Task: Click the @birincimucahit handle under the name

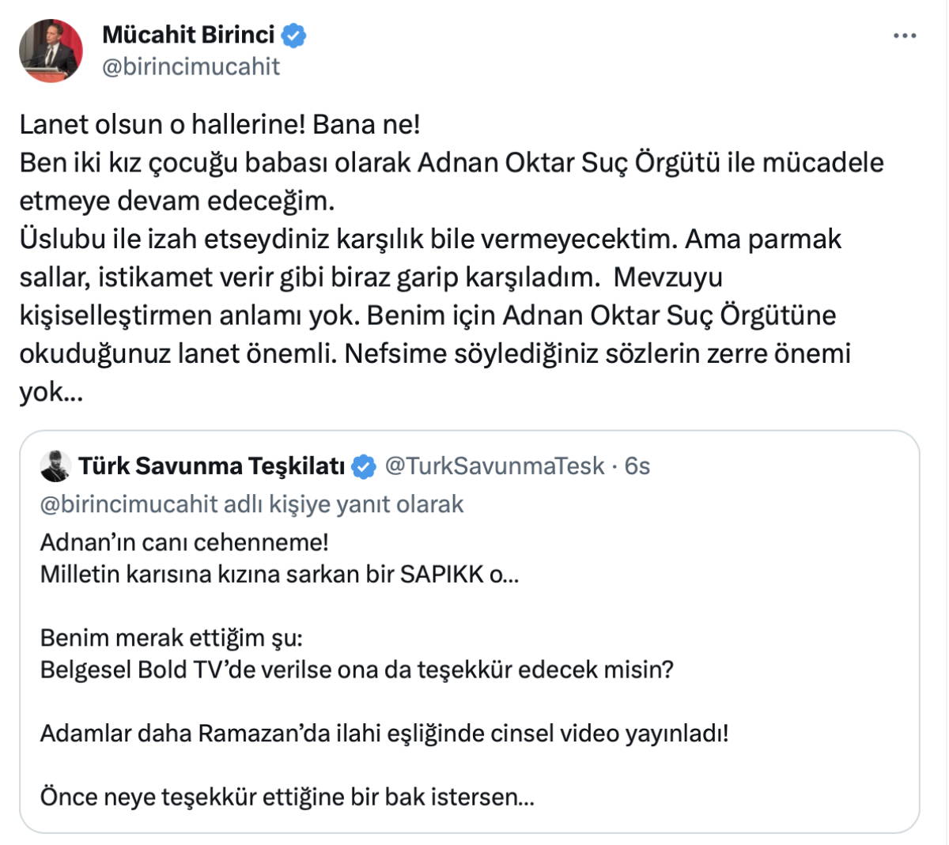Action: click(x=191, y=66)
